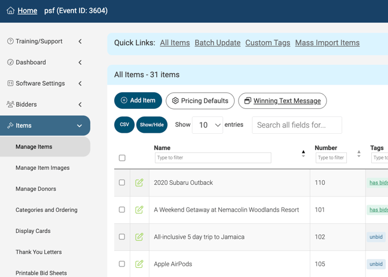This screenshot has height=277, width=388.
Task: Select the Apple AirPods row checkbox
Action: pyautogui.click(x=122, y=264)
